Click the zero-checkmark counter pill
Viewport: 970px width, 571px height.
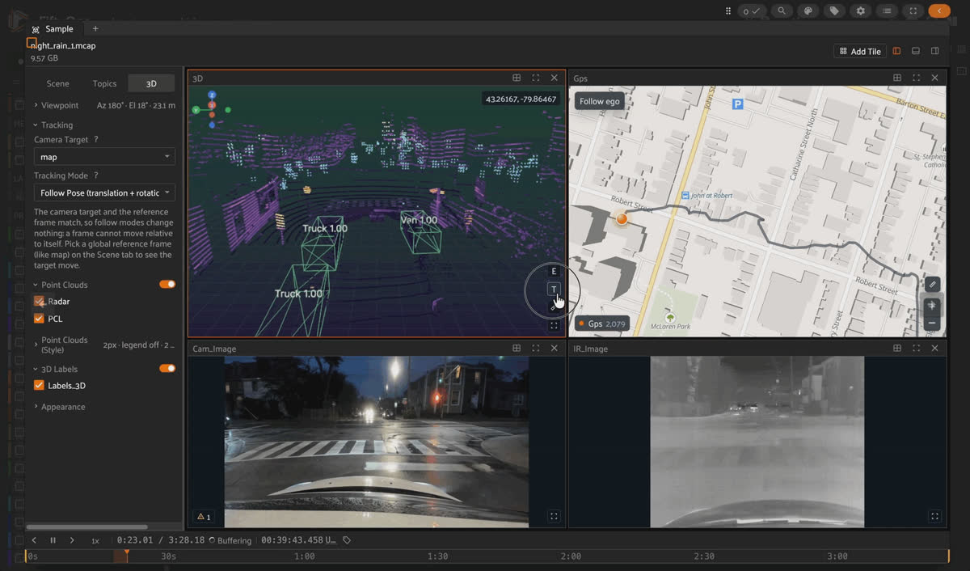point(751,11)
